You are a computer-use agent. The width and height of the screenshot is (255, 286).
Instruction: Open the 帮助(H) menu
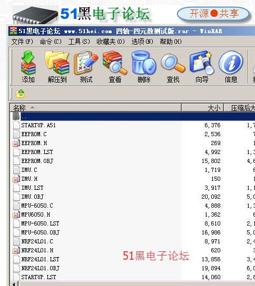(171, 42)
